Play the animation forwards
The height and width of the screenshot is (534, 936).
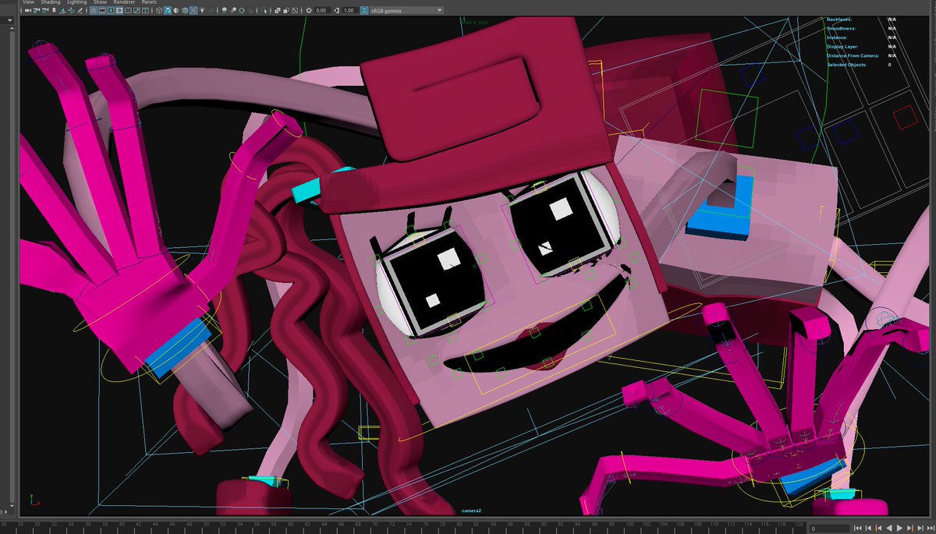(x=899, y=529)
